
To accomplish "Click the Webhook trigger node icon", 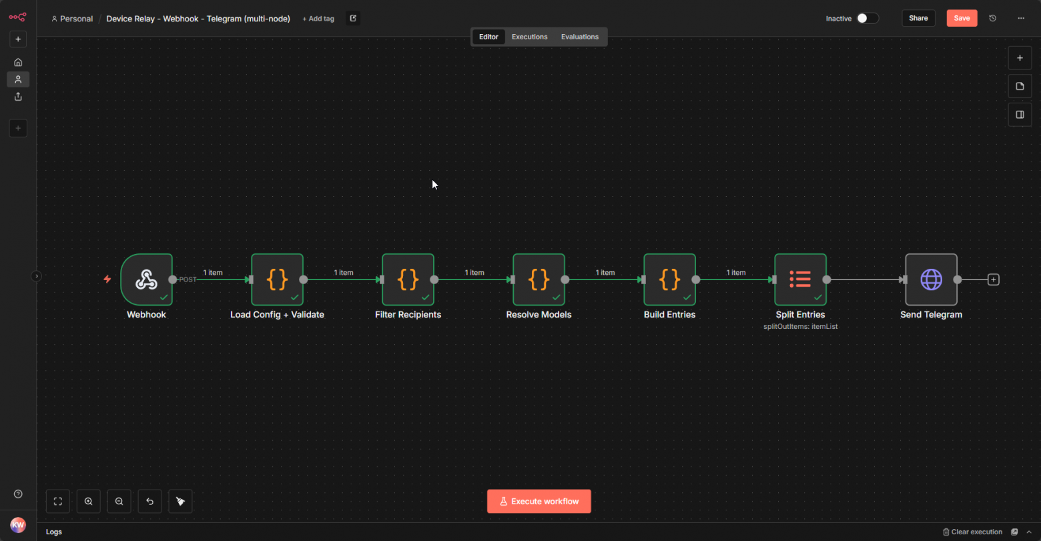I will tap(146, 280).
